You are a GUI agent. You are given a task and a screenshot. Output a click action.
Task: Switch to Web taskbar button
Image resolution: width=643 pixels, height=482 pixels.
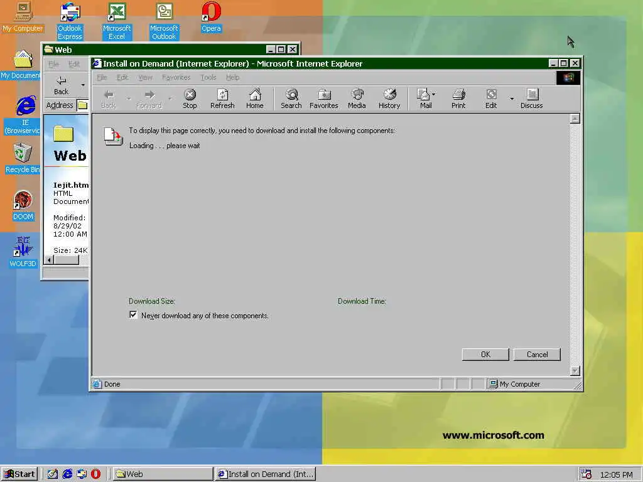coord(163,474)
